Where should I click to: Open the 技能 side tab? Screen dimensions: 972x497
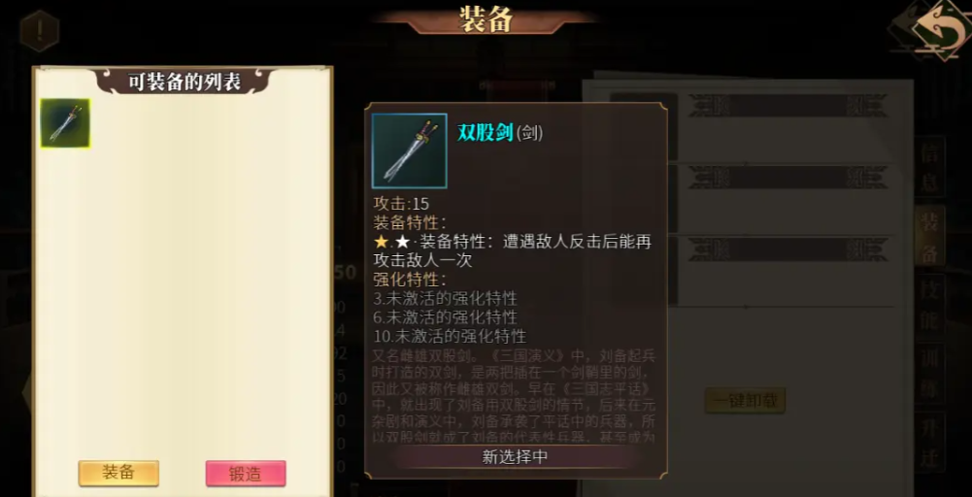click(930, 306)
